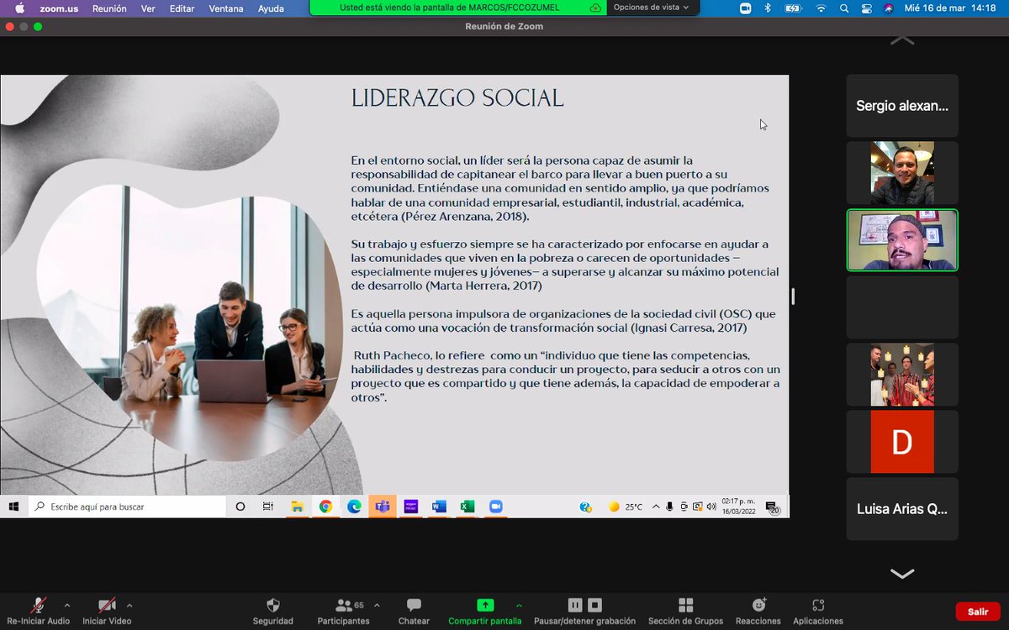
Task: Click weather 25°C widget in shared taskbar
Action: tap(626, 507)
